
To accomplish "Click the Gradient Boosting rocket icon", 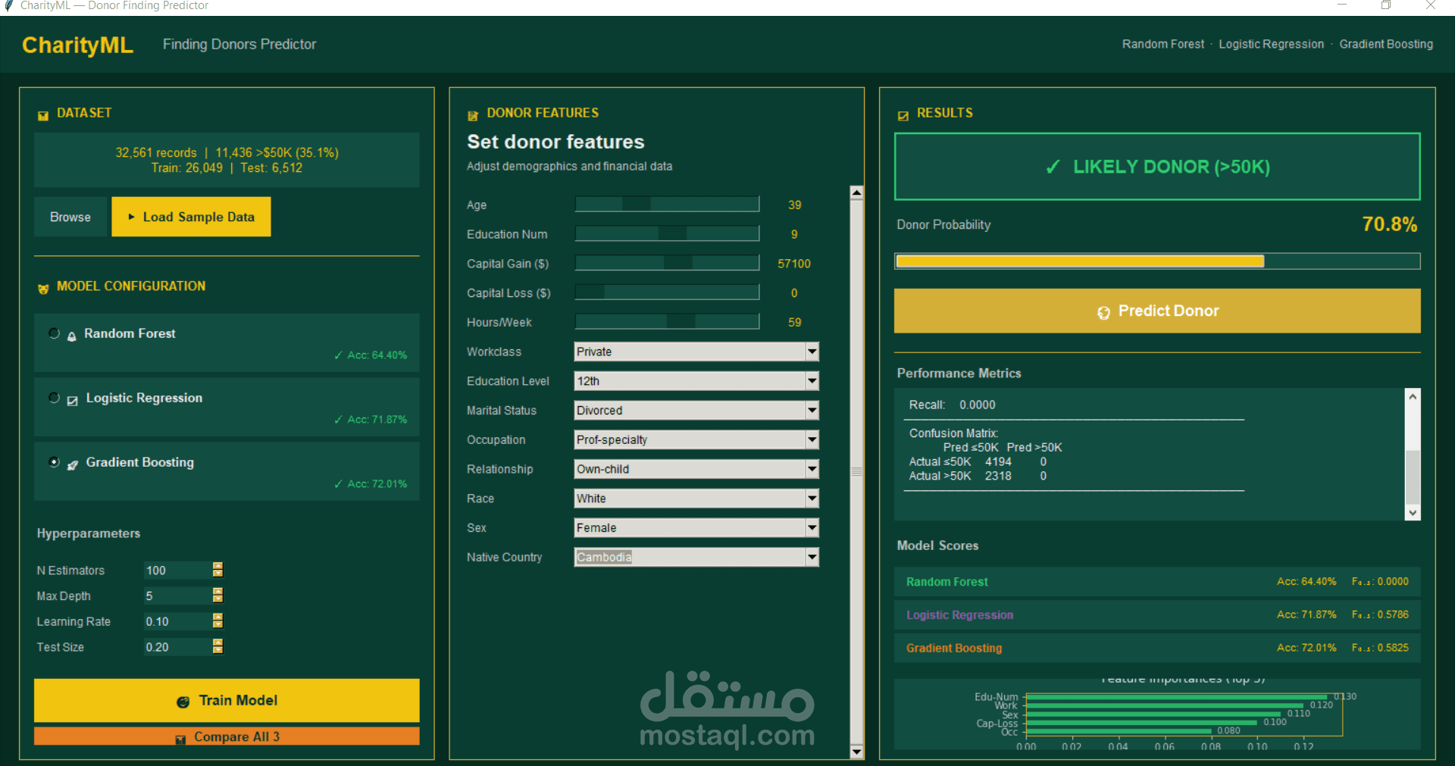I will (73, 464).
